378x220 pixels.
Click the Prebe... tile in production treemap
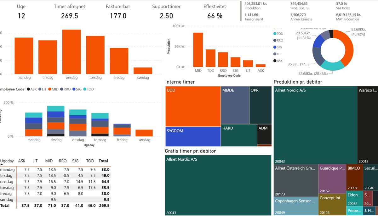click(x=354, y=211)
